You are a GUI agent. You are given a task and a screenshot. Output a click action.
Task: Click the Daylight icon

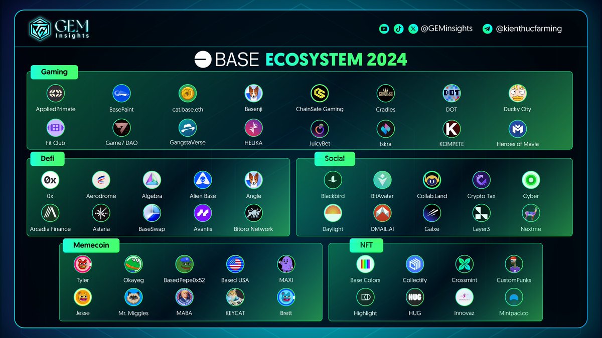point(333,213)
